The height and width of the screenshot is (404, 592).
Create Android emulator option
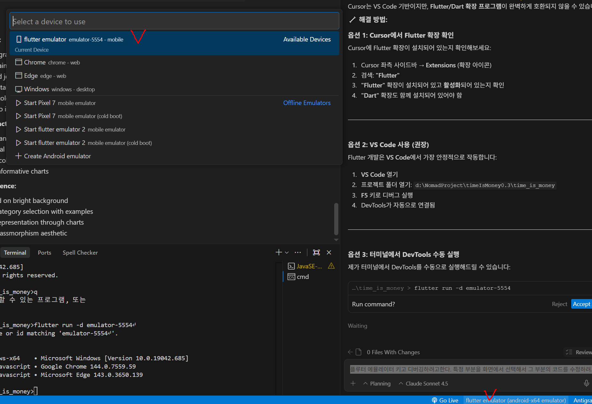point(174,156)
